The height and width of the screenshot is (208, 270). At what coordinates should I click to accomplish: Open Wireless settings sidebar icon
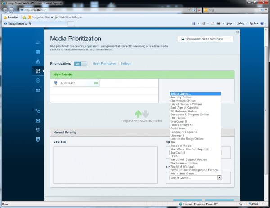click(x=38, y=130)
